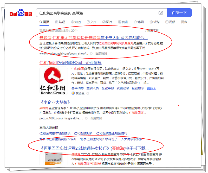The width and height of the screenshot is (208, 173).
Task: Open the 《小企业大梦想》 result link
Action: coord(55,102)
